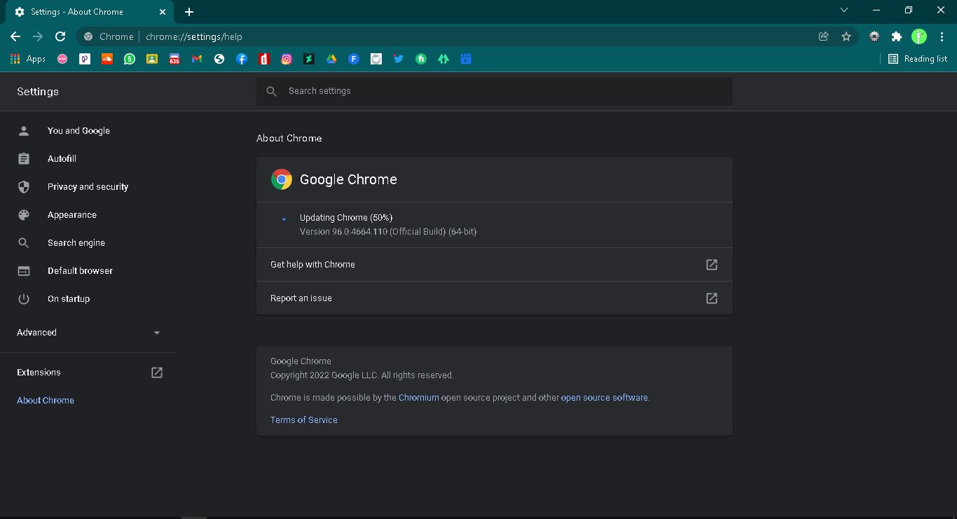Viewport: 957px width, 519px height.
Task: Open the Gmail bookmark icon
Action: [197, 59]
